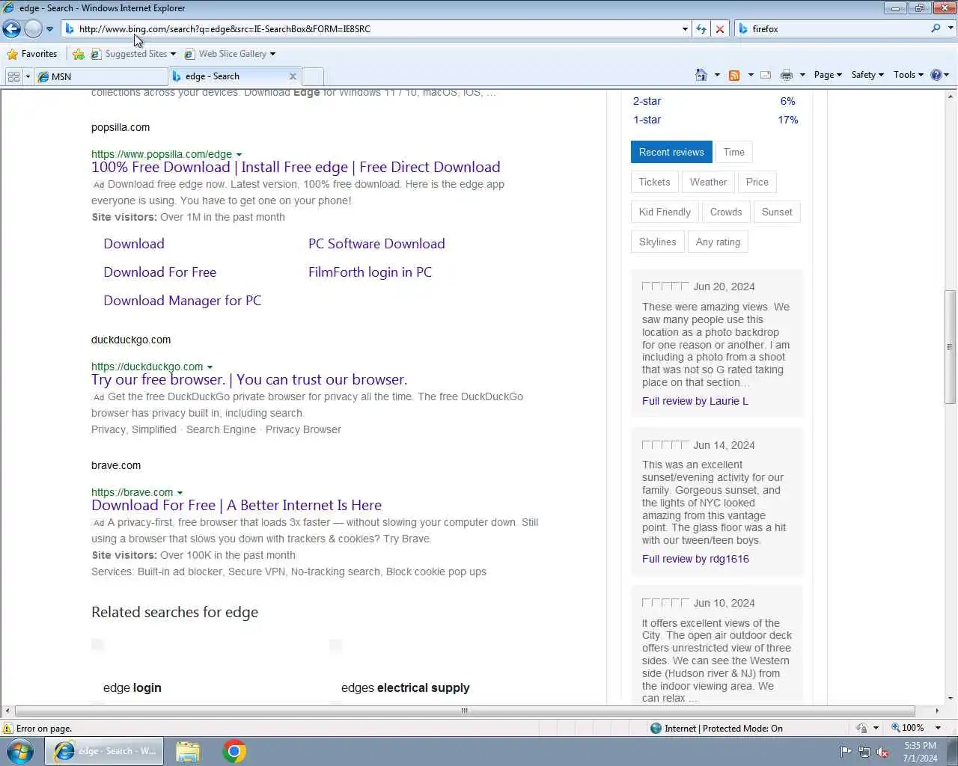Open the recent pages dropdown arrow
Viewport: 958px width, 766px height.
[x=49, y=29]
